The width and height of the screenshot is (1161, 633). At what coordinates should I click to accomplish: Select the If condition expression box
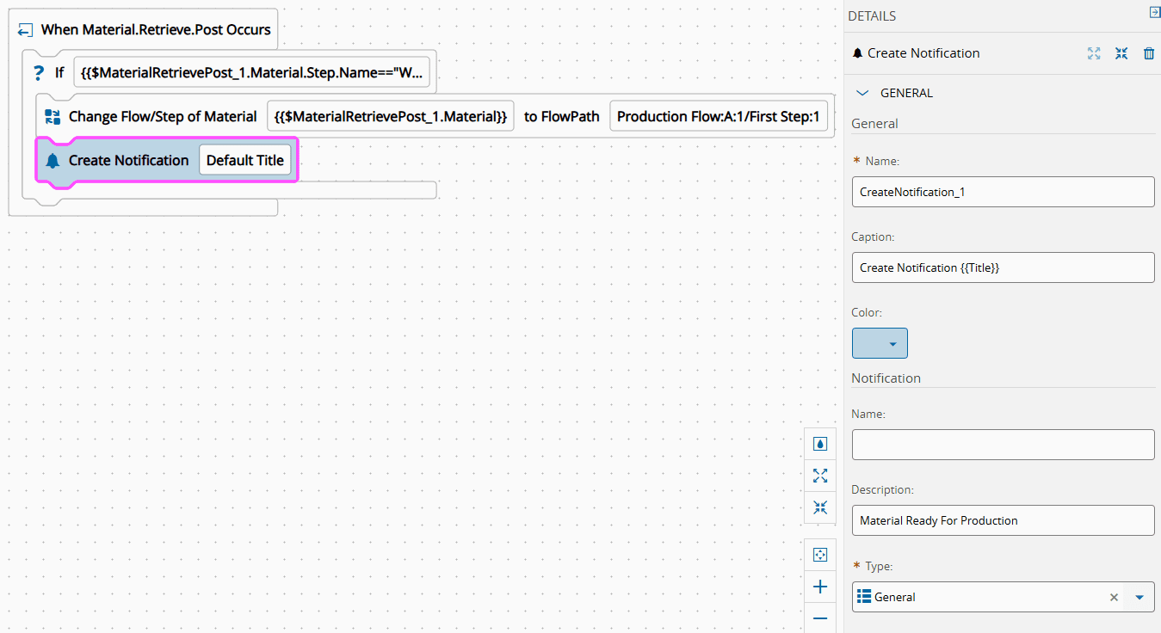[x=251, y=73]
